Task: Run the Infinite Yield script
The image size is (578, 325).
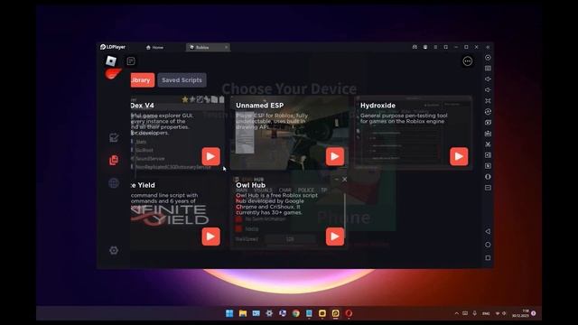Action: tap(210, 237)
